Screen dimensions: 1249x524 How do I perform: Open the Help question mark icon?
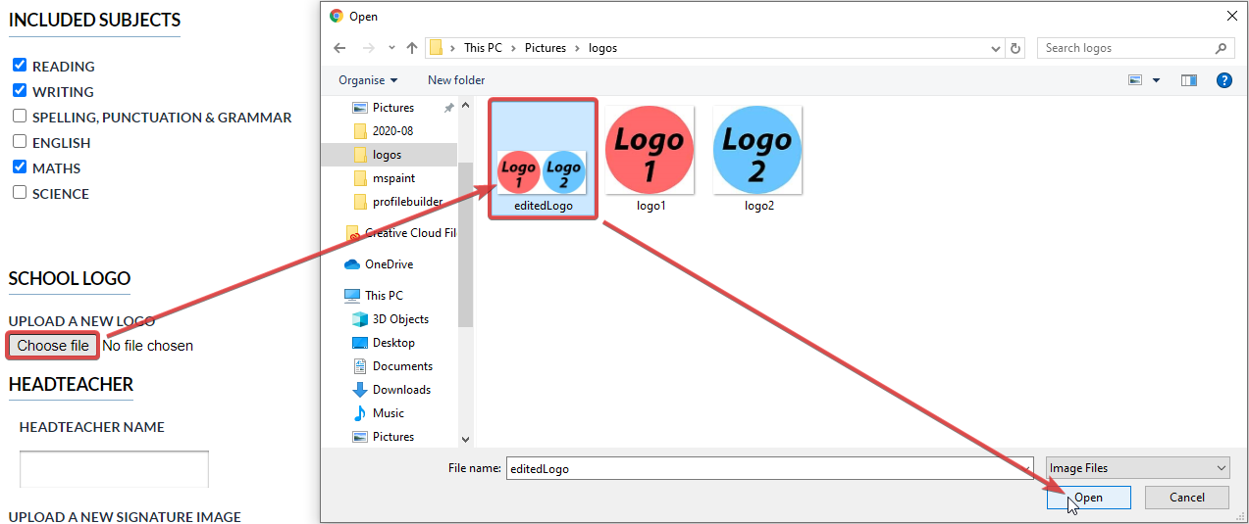point(1223,80)
